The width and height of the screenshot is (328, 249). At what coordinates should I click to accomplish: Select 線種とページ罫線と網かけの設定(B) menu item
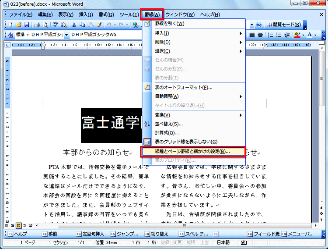[x=193, y=151]
